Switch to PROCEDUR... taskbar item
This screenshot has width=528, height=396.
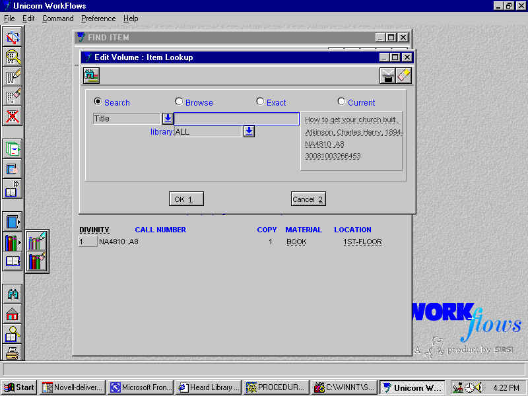click(x=277, y=387)
